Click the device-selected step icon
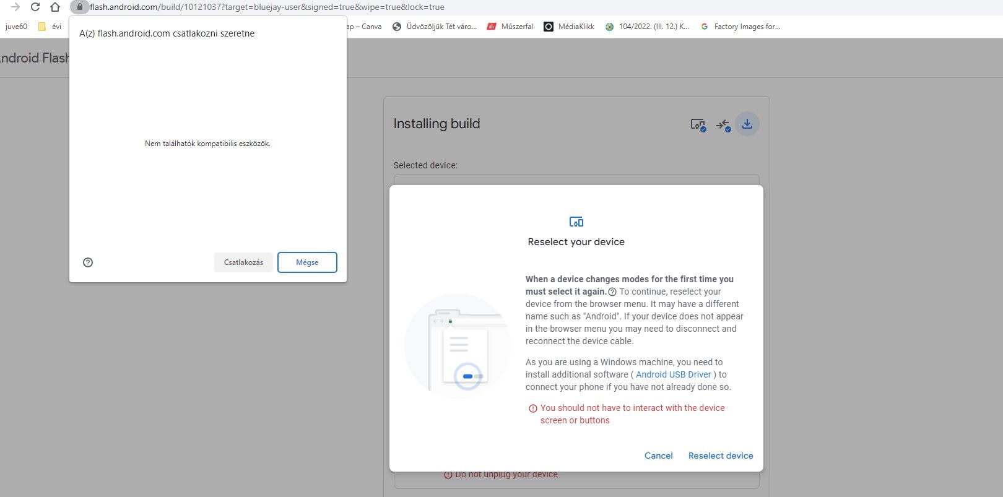The width and height of the screenshot is (1003, 497). click(698, 125)
